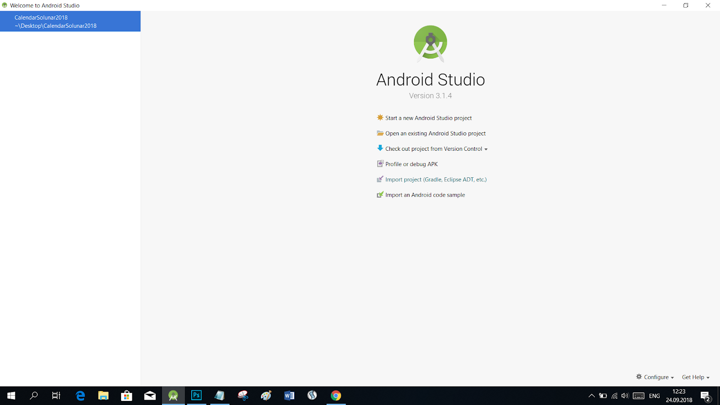
Task: Open Task View on the taskbar
Action: 56,396
